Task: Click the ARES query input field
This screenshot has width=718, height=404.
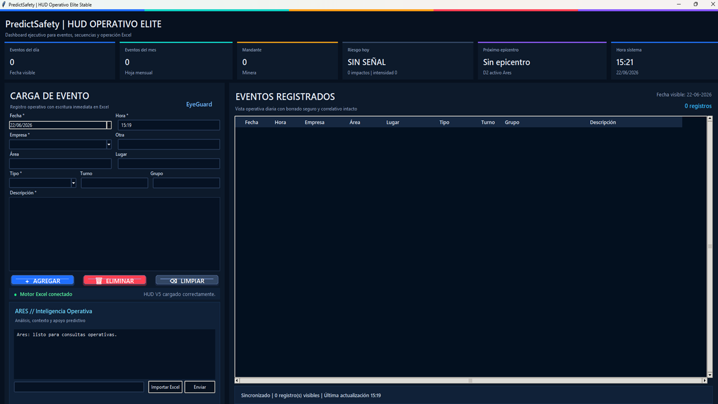Action: click(x=79, y=387)
